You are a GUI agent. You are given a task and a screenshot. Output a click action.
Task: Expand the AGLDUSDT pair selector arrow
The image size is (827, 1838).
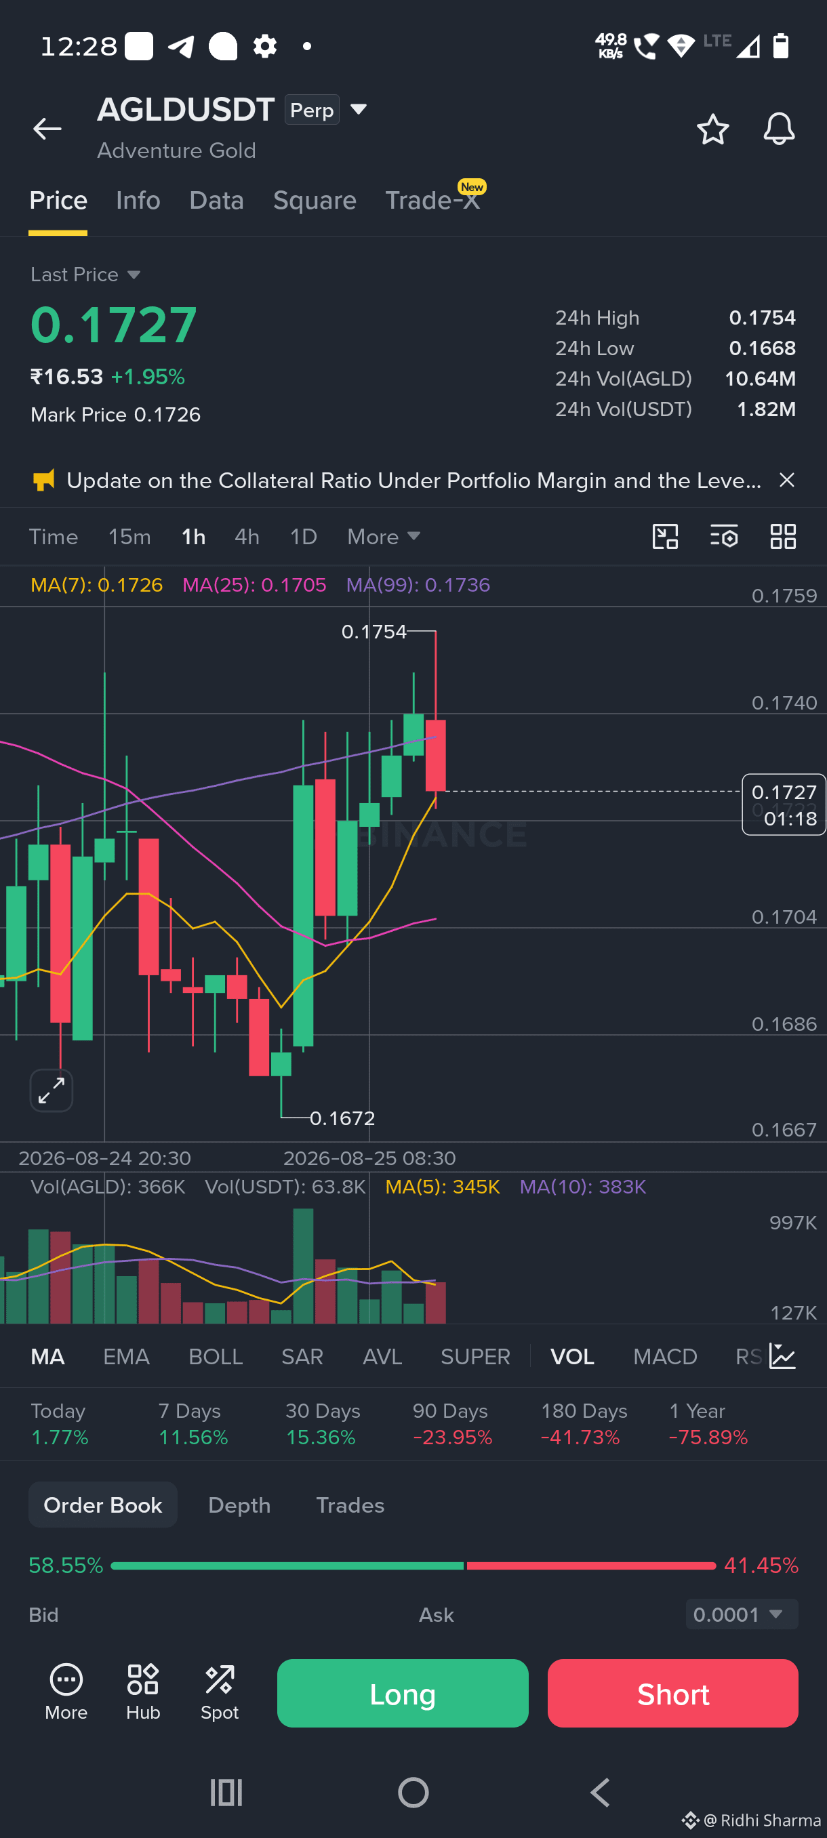click(x=358, y=109)
